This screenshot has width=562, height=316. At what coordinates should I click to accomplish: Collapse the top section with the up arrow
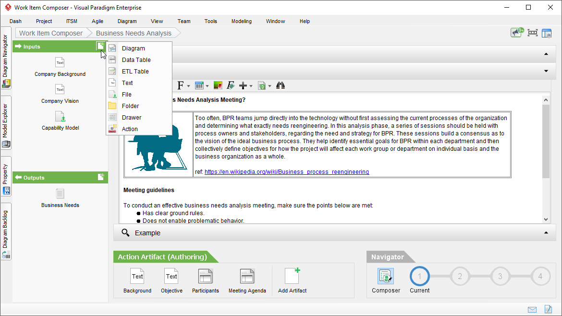point(546,54)
